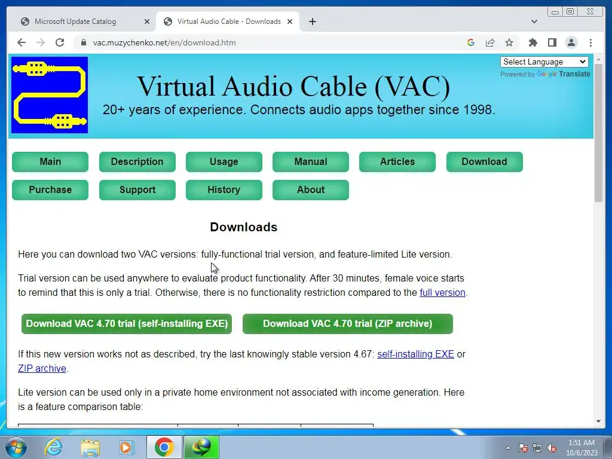This screenshot has width=612, height=459.
Task: Expand the Chrome tab search chevron
Action: 534,22
